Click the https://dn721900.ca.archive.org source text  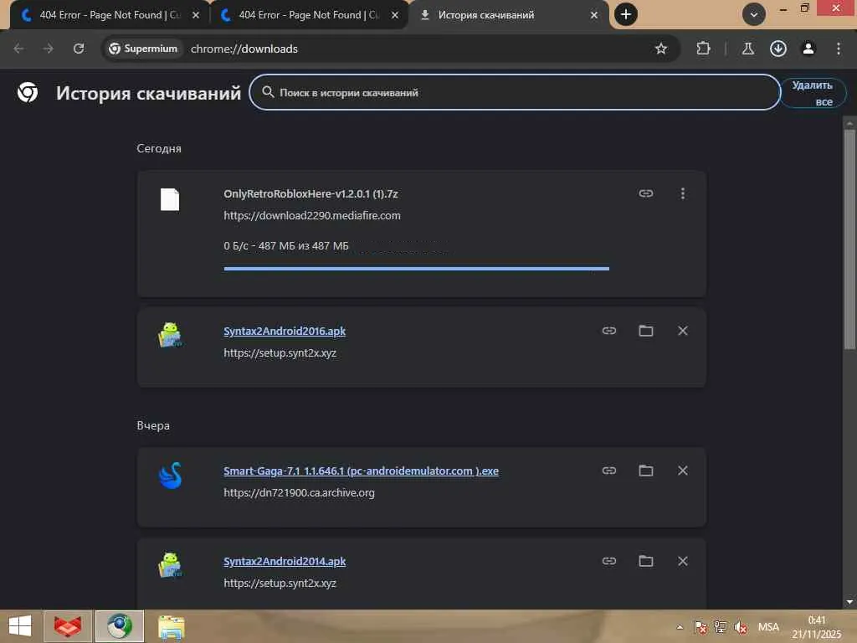(299, 492)
